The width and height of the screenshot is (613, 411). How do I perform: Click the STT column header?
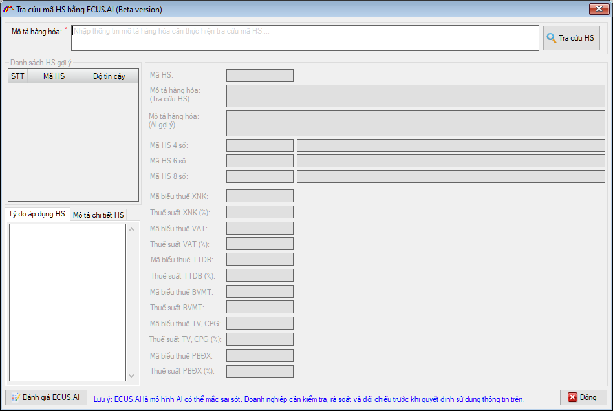point(17,76)
